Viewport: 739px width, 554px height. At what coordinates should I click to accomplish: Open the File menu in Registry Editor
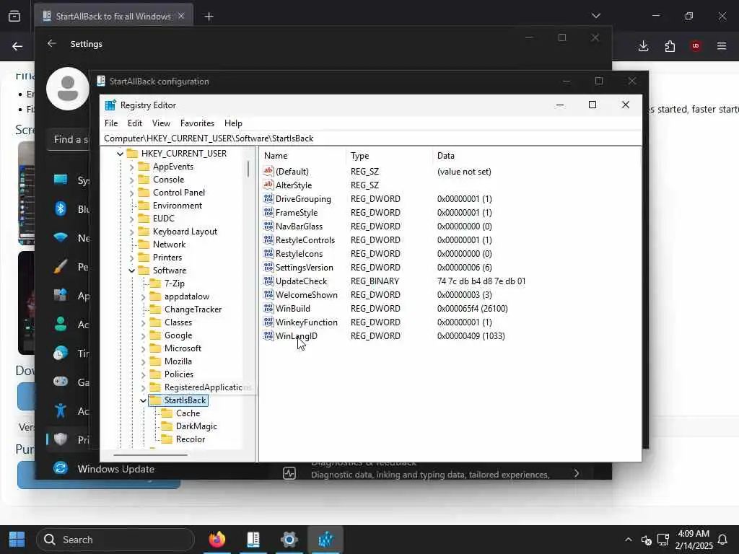point(111,123)
